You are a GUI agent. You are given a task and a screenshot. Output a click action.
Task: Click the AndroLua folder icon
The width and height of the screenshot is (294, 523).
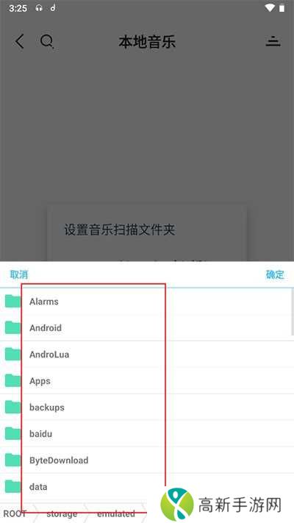[x=13, y=355]
